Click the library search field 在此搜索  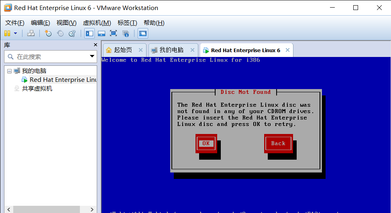tap(51, 57)
